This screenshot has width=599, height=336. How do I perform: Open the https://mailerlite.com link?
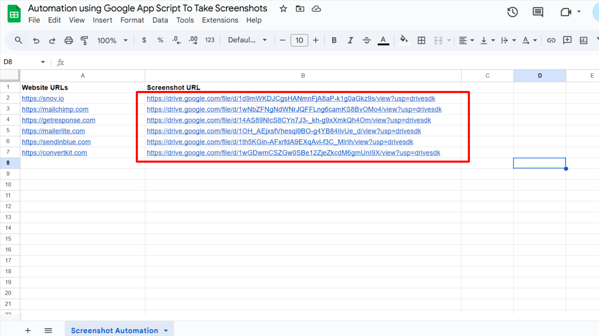click(53, 131)
